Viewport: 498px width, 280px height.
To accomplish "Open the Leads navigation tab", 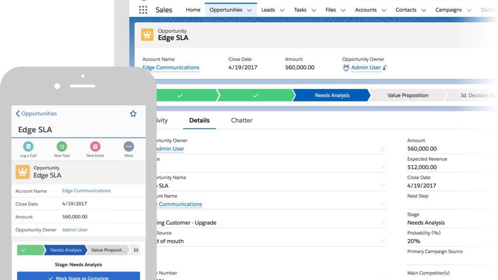I will [268, 10].
